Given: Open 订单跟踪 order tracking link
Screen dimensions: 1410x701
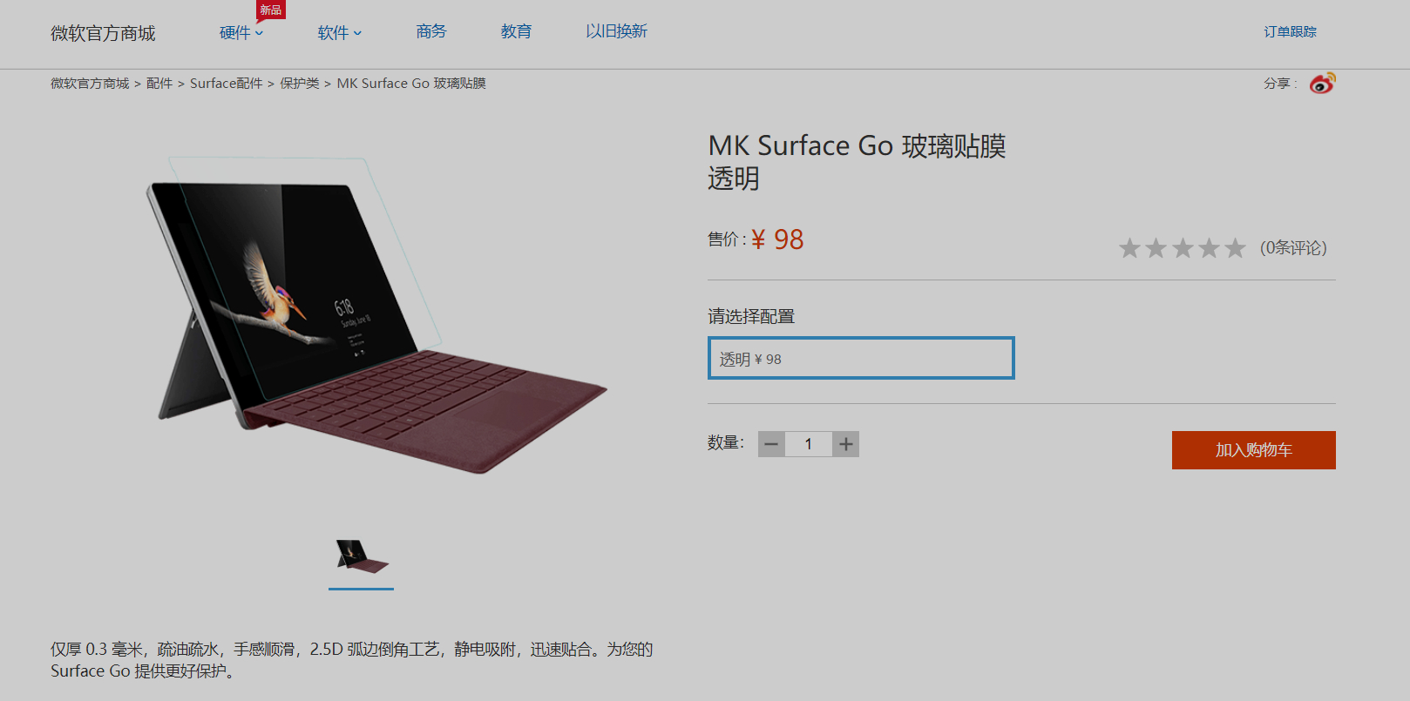Looking at the screenshot, I should coord(1291,31).
